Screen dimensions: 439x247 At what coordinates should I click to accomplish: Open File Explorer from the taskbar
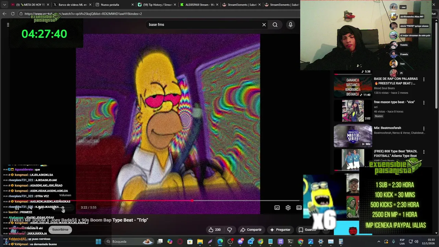200,242
